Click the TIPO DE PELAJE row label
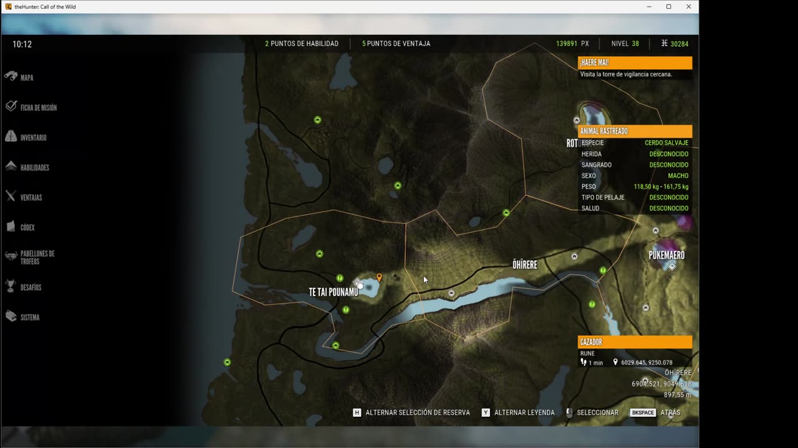 coord(603,197)
